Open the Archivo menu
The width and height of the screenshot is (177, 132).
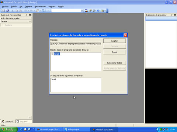5,7
